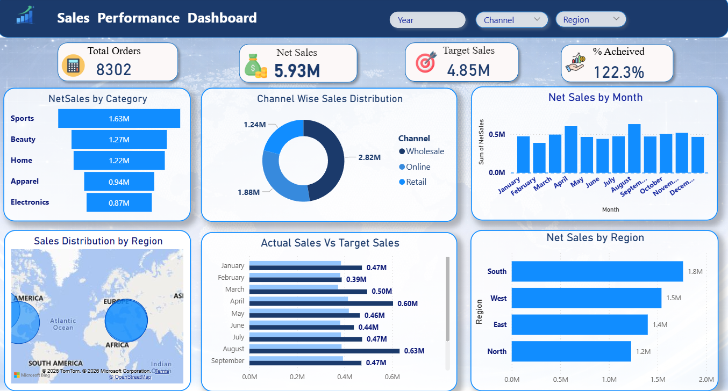The image size is (728, 391).
Task: Select the August column in Net Sales by Month
Action: (634, 148)
